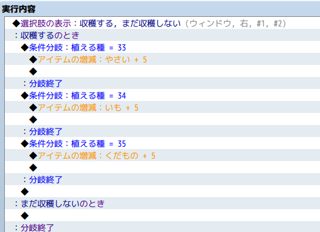Click the 実行内容 panel heading
This screenshot has width=320, height=232.
coord(19,9)
